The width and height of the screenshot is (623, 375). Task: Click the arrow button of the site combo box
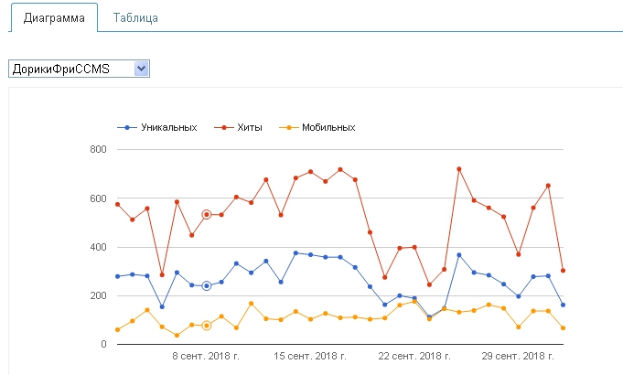141,69
